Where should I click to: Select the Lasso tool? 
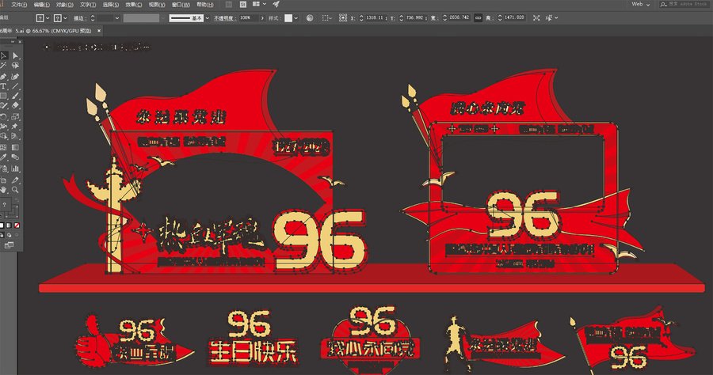(x=15, y=66)
